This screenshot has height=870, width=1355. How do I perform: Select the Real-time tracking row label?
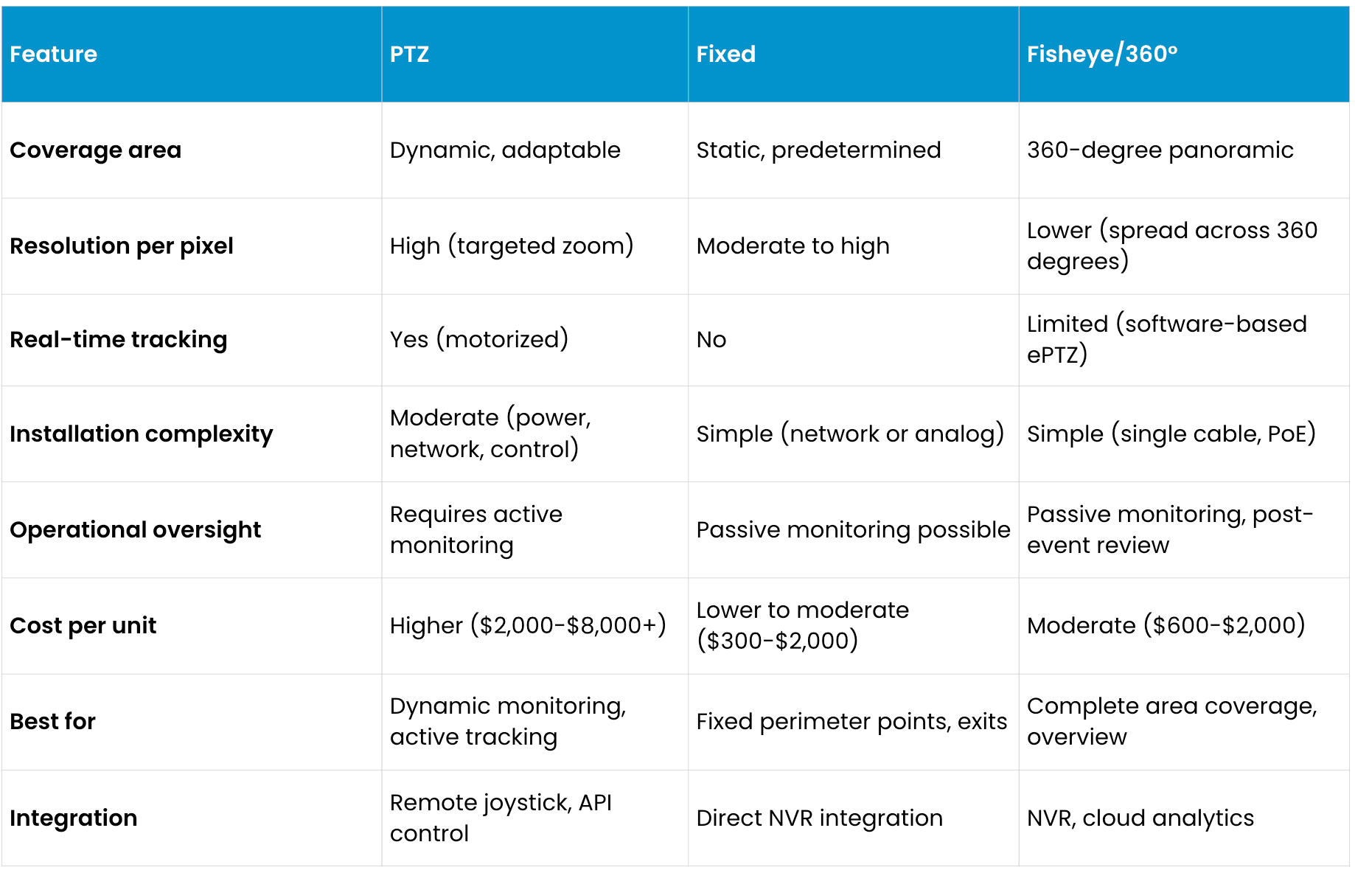point(118,339)
